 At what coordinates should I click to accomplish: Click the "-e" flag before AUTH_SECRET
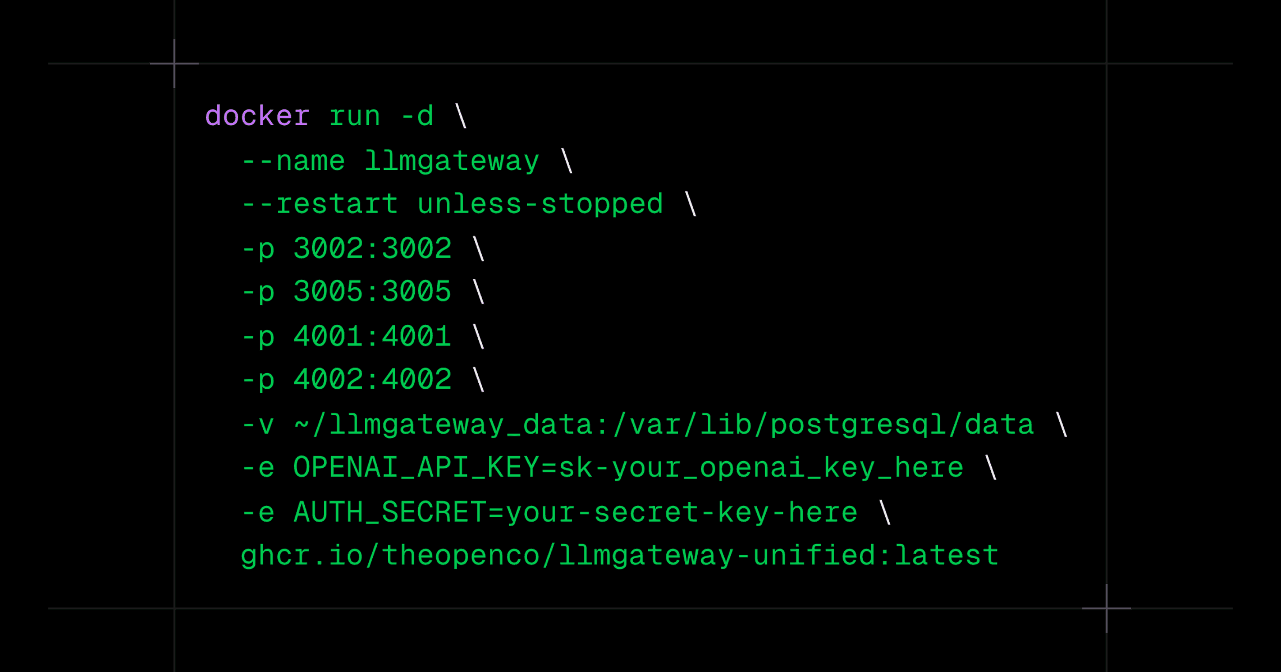(258, 512)
